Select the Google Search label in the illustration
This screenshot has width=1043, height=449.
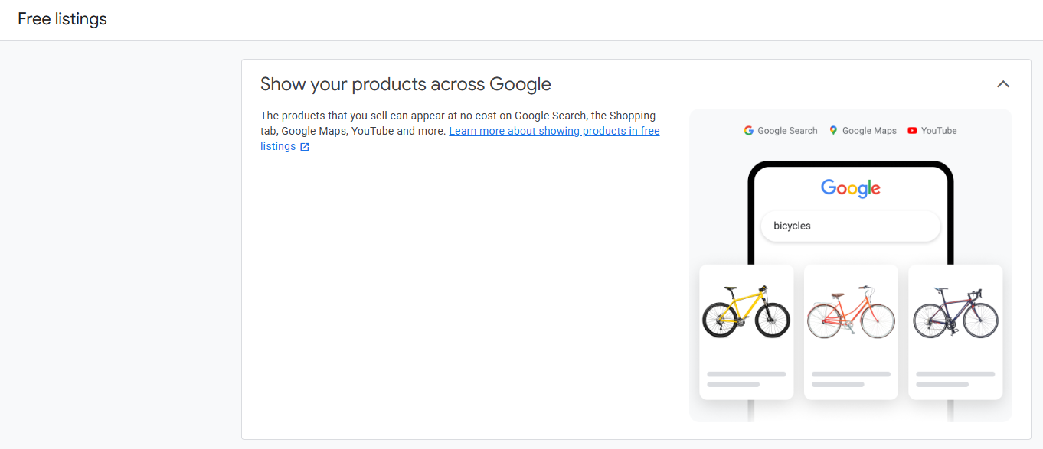point(786,130)
